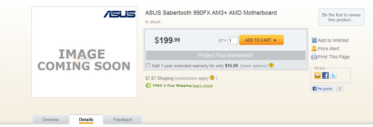The width and height of the screenshot is (373, 127).
Task: Click the Me gusta Facebook like button
Action: [x=322, y=89]
